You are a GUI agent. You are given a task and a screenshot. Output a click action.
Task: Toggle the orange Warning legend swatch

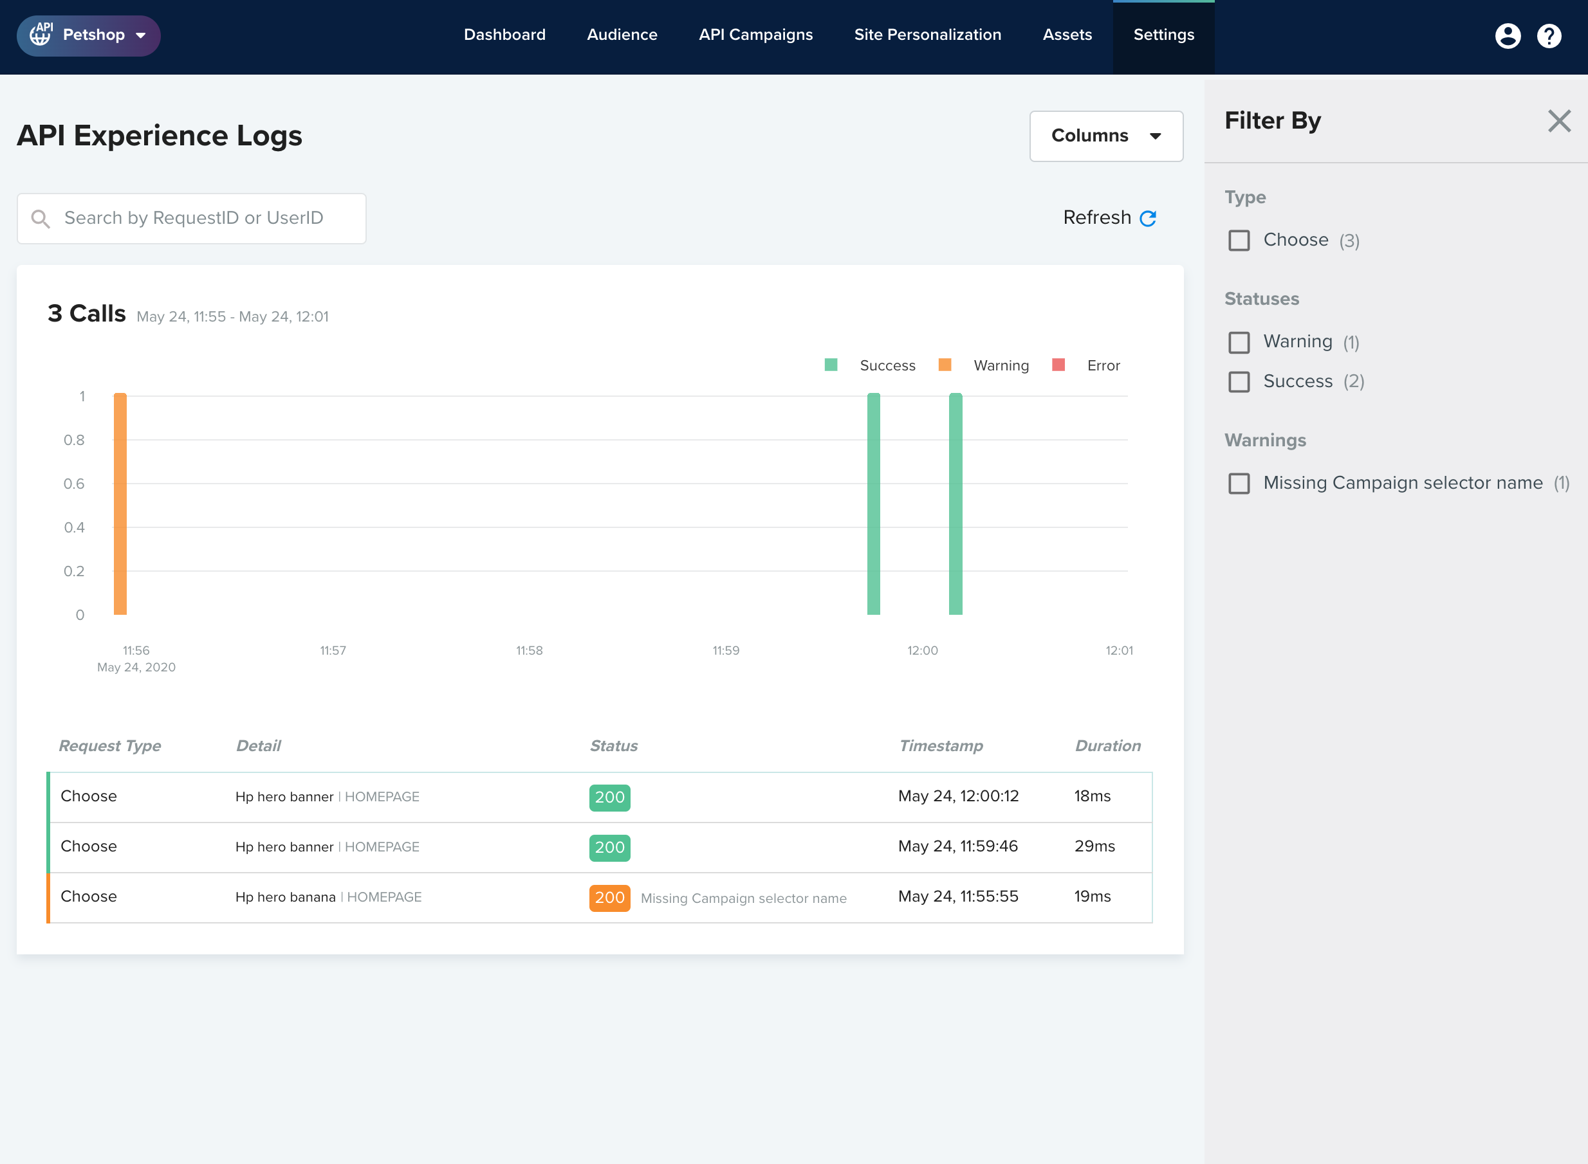[945, 365]
